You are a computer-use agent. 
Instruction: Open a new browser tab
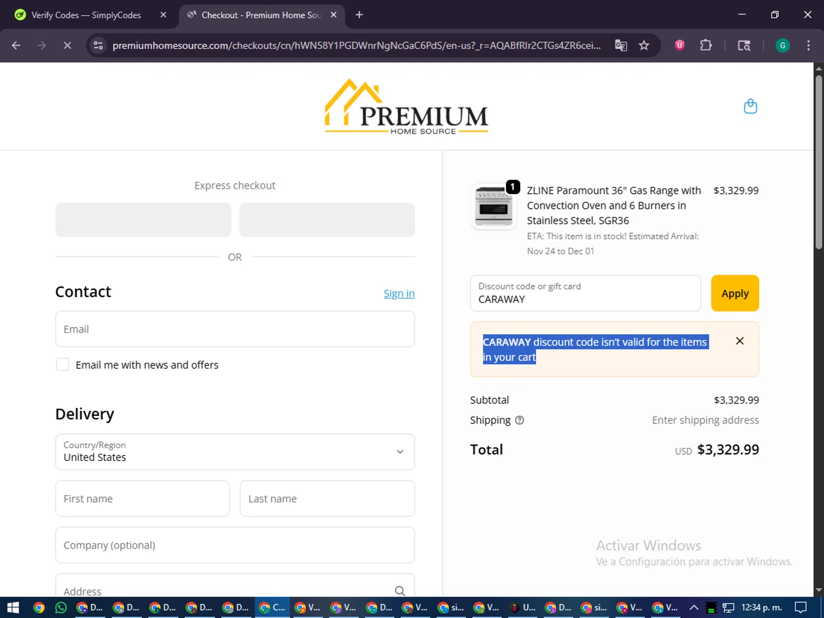pos(359,15)
